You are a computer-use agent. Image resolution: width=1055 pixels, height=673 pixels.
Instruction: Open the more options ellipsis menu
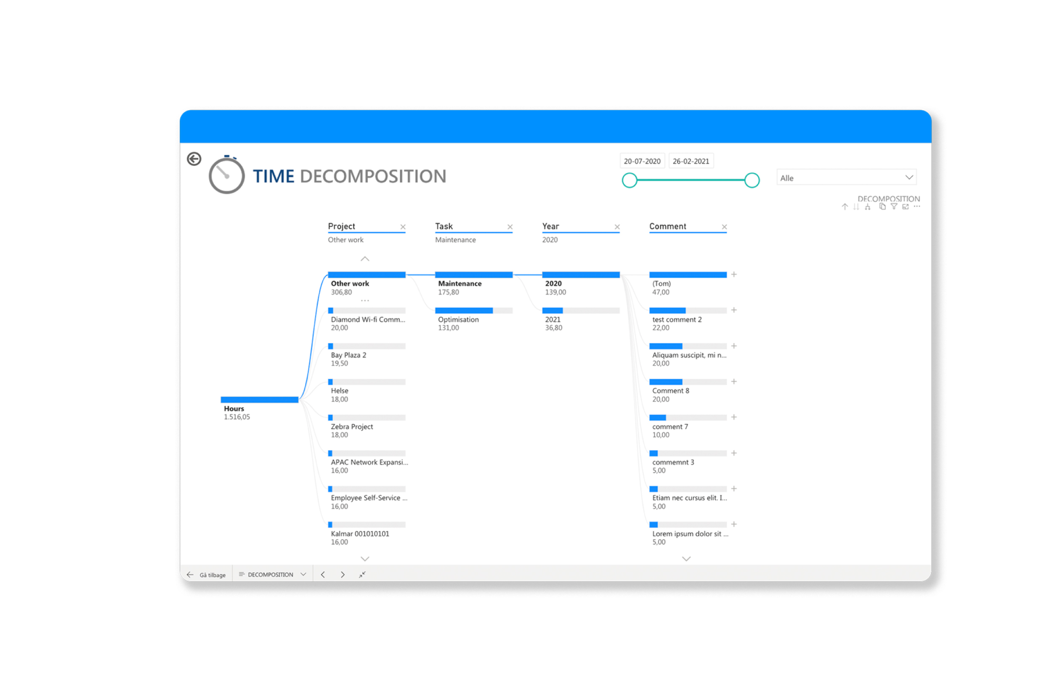pos(917,206)
